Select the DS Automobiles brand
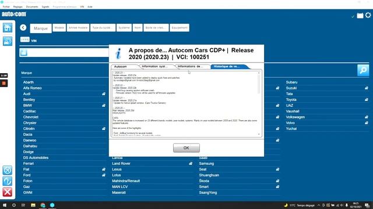Screen dimensions: 373x209 point(36,158)
